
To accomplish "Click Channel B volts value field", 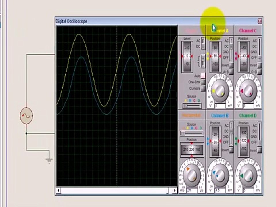I will click(220, 191).
